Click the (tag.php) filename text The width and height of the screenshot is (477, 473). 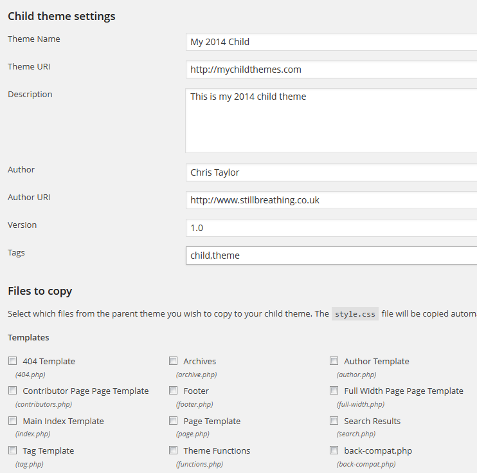(30, 464)
